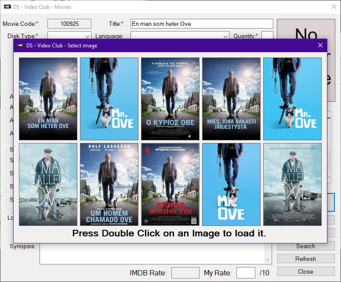Click the 'Press Double Click on an Image' instruction text
Viewport: 341px width, 282px height.
169,233
